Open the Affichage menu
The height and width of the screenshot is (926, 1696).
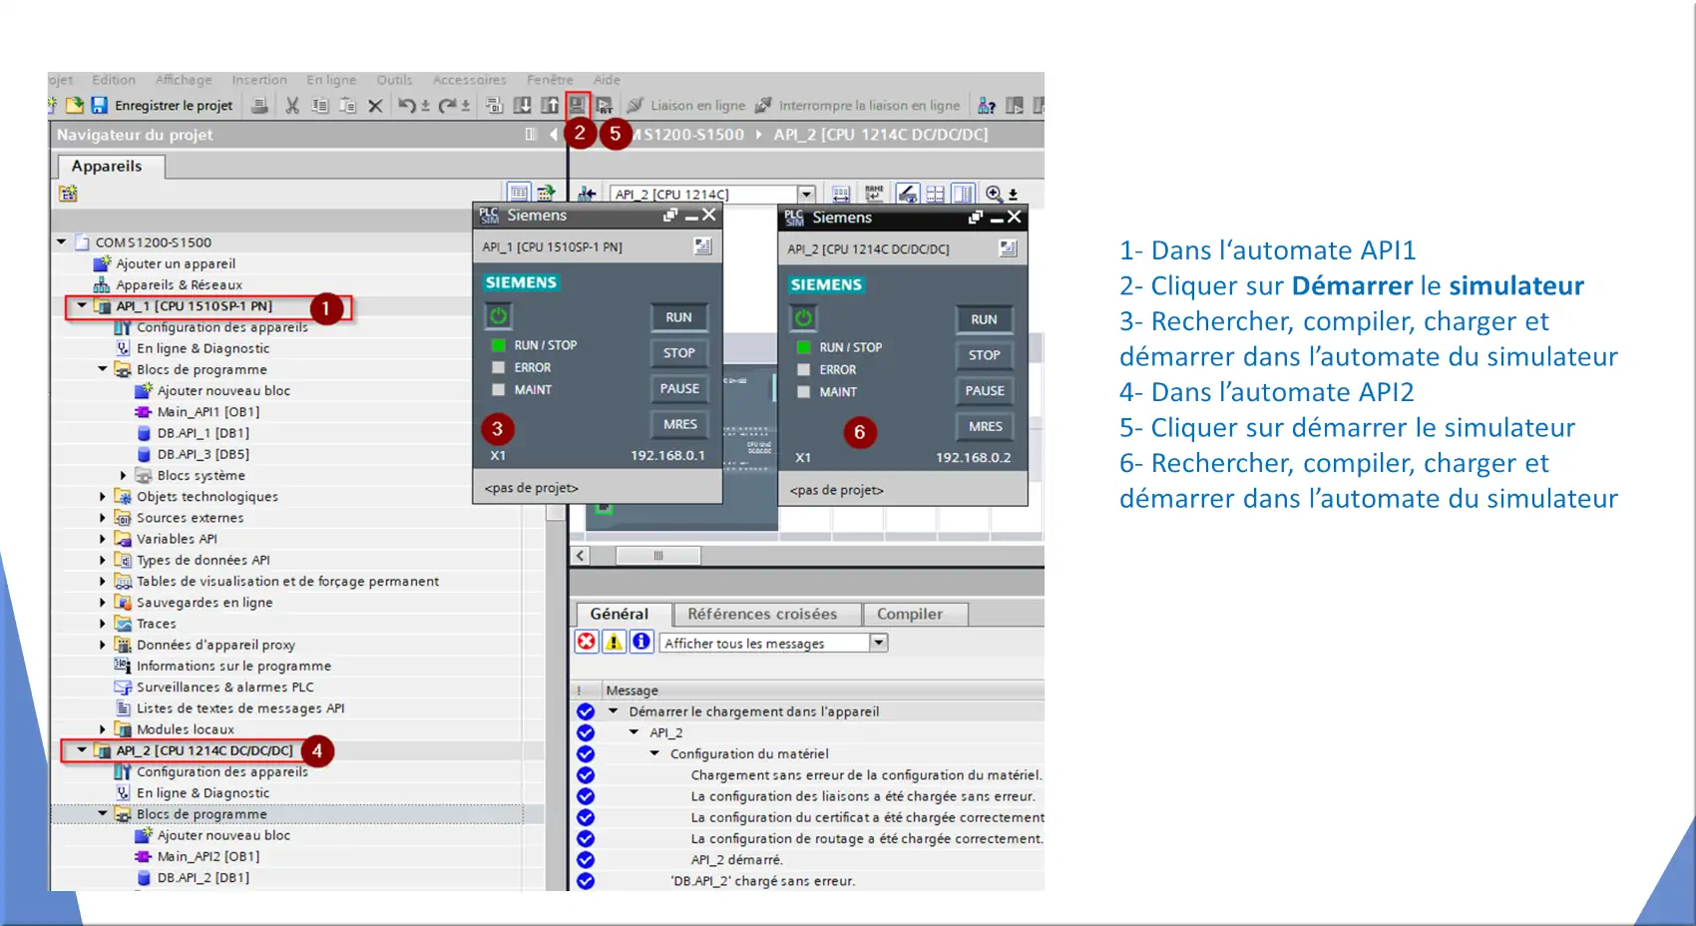[184, 80]
